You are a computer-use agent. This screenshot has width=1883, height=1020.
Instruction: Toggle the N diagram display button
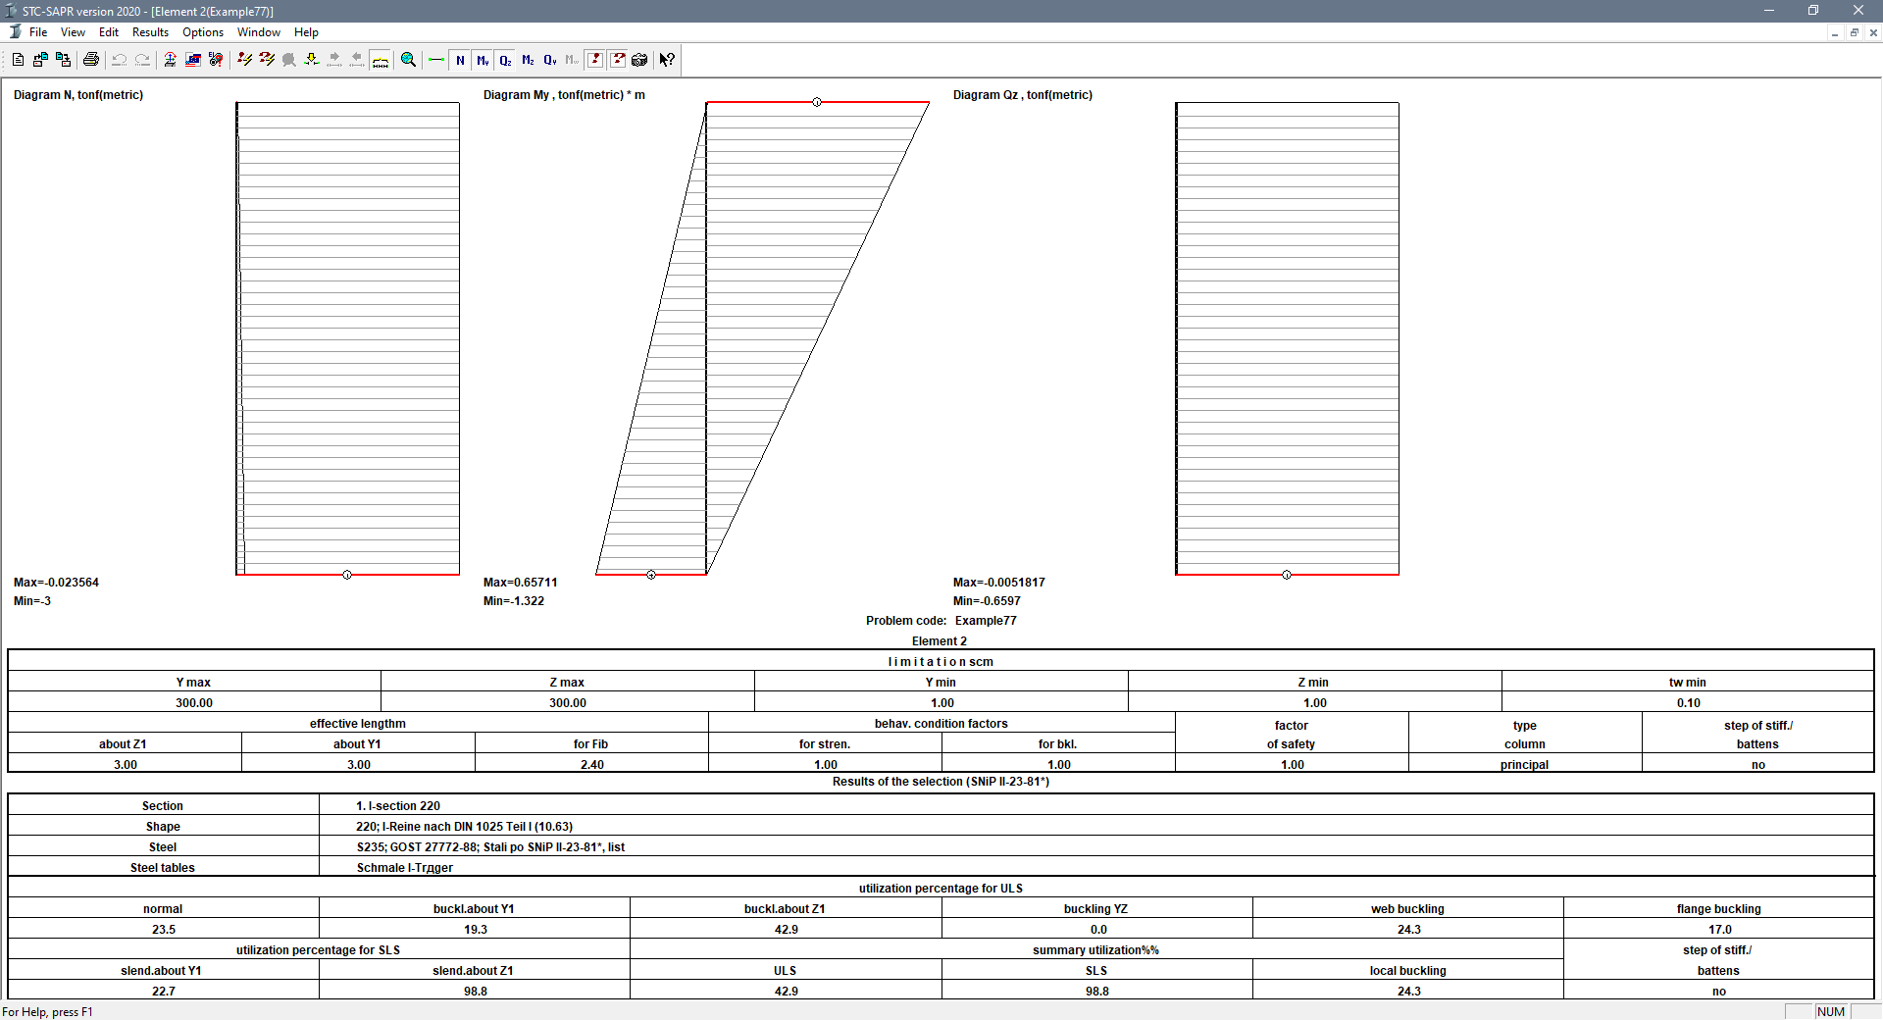[x=460, y=60]
